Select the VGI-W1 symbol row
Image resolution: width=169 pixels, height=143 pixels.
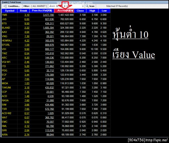tap(56, 62)
